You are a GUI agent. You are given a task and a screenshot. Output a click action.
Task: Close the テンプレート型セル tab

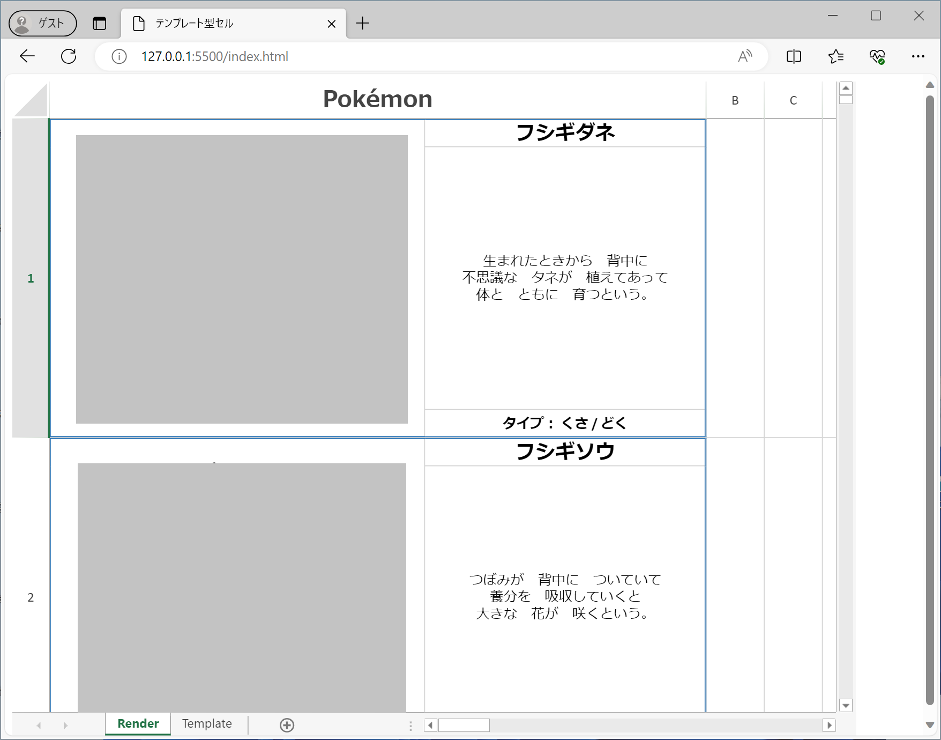pos(332,24)
